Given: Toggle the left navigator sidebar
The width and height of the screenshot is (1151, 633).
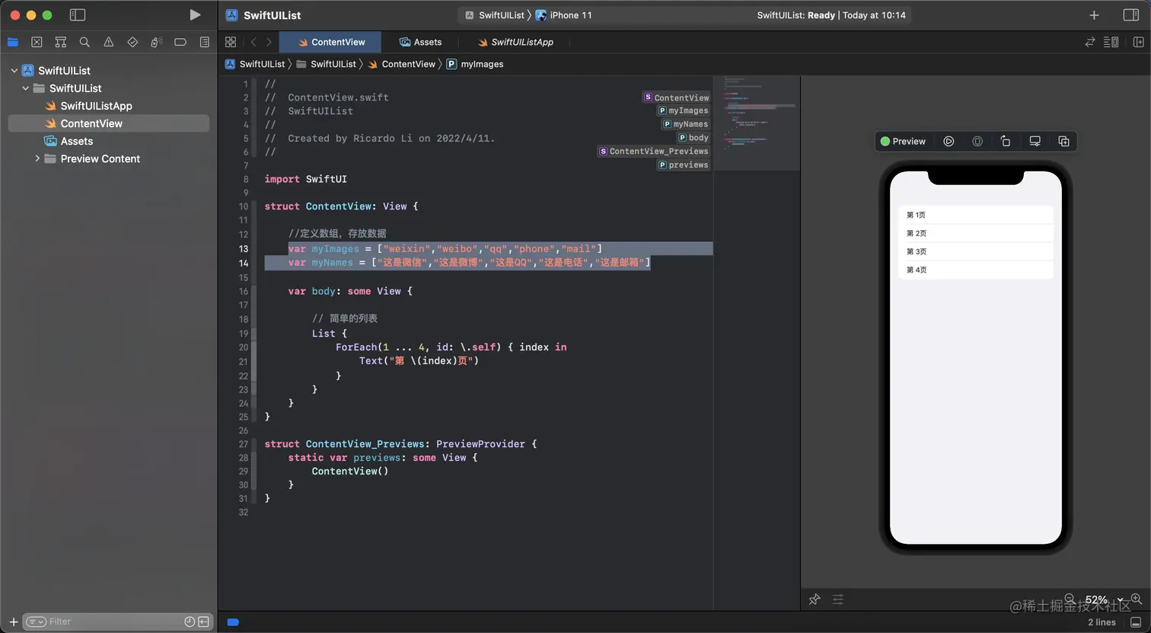Looking at the screenshot, I should 77,15.
